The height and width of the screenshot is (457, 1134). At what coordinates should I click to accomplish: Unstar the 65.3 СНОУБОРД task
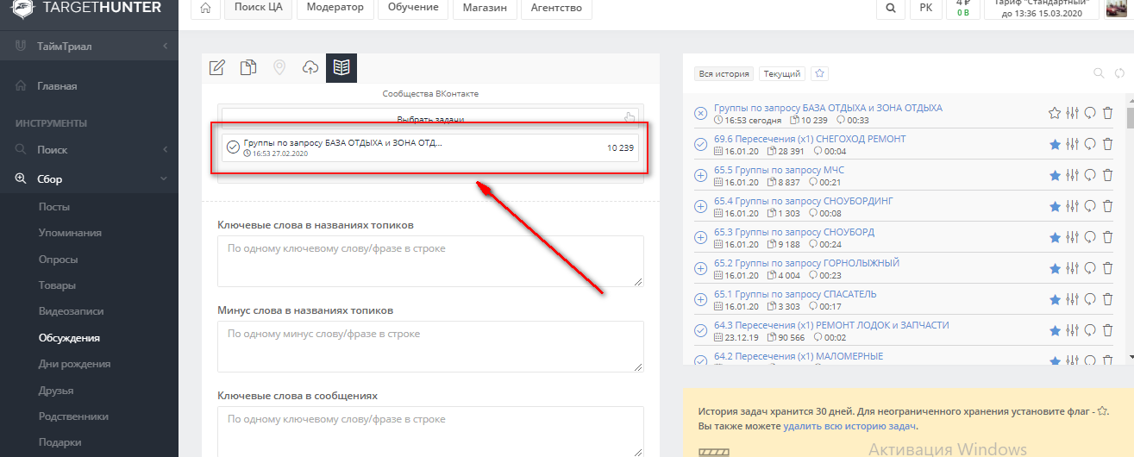[1054, 237]
